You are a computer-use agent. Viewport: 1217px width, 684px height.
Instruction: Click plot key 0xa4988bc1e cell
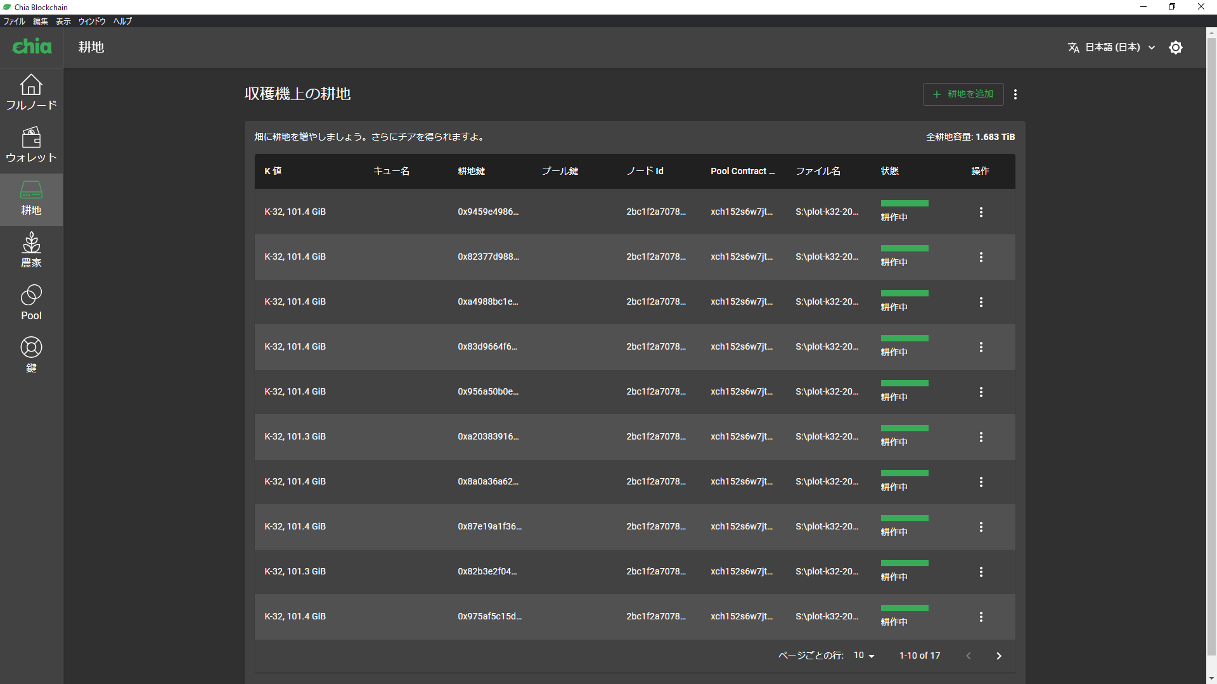coord(488,301)
